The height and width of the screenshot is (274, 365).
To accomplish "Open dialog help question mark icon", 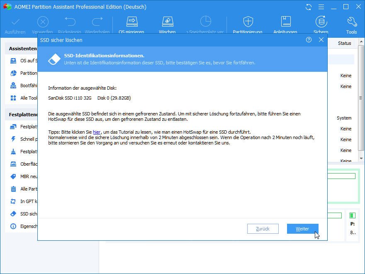I will pyautogui.click(x=309, y=40).
